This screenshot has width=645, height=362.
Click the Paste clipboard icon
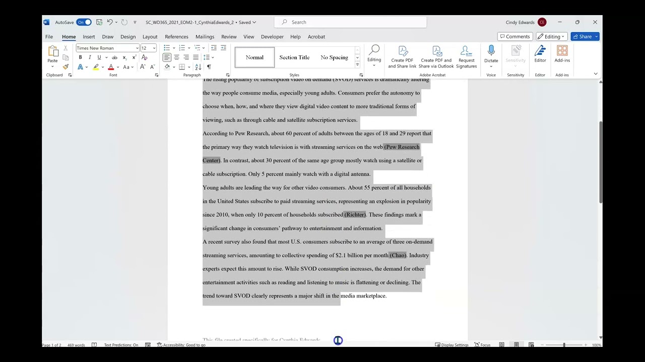pos(52,51)
